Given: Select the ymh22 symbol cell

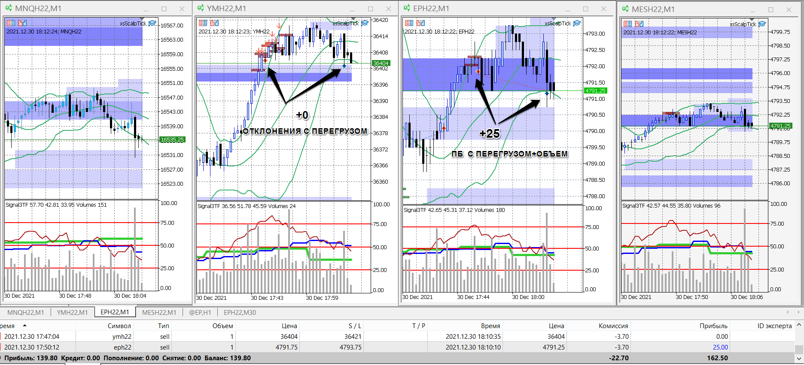Looking at the screenshot, I should tap(122, 337).
